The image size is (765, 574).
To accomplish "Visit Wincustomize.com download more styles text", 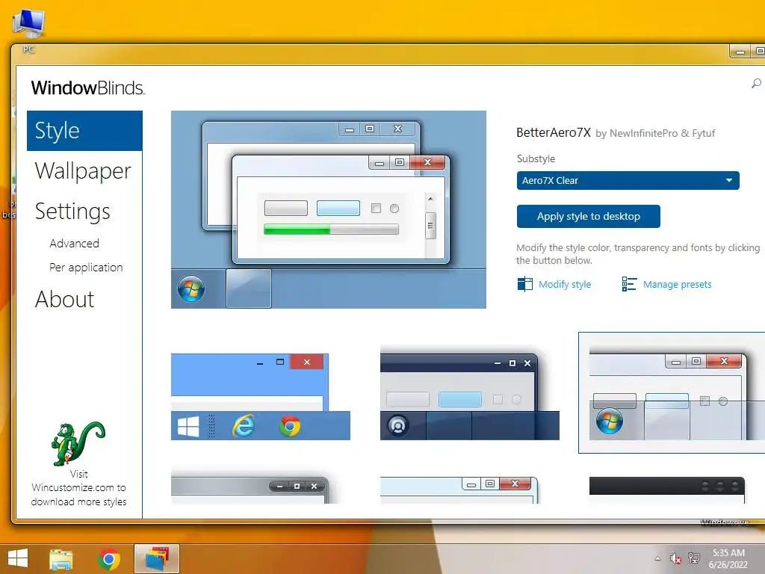I will 78,487.
